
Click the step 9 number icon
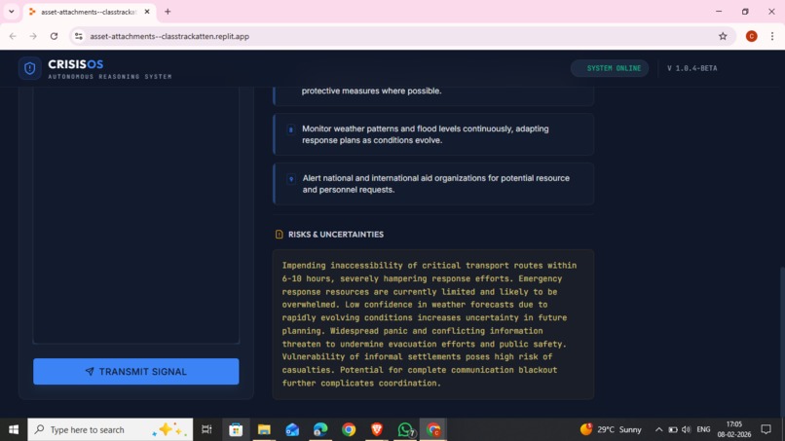coord(291,179)
